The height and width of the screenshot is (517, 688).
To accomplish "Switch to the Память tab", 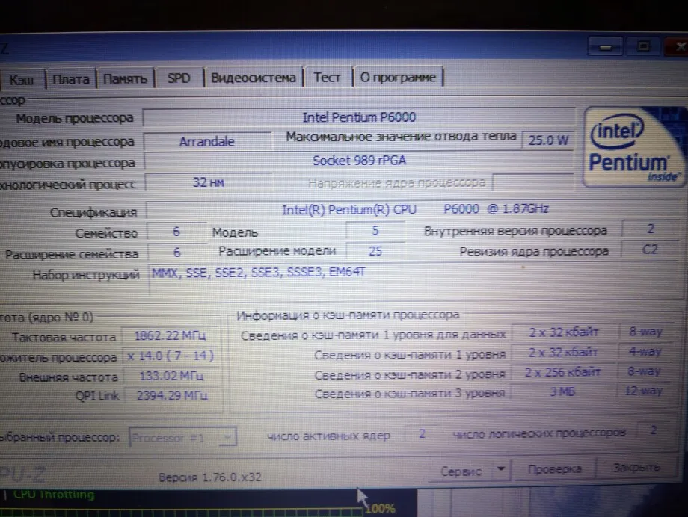I will (x=125, y=79).
